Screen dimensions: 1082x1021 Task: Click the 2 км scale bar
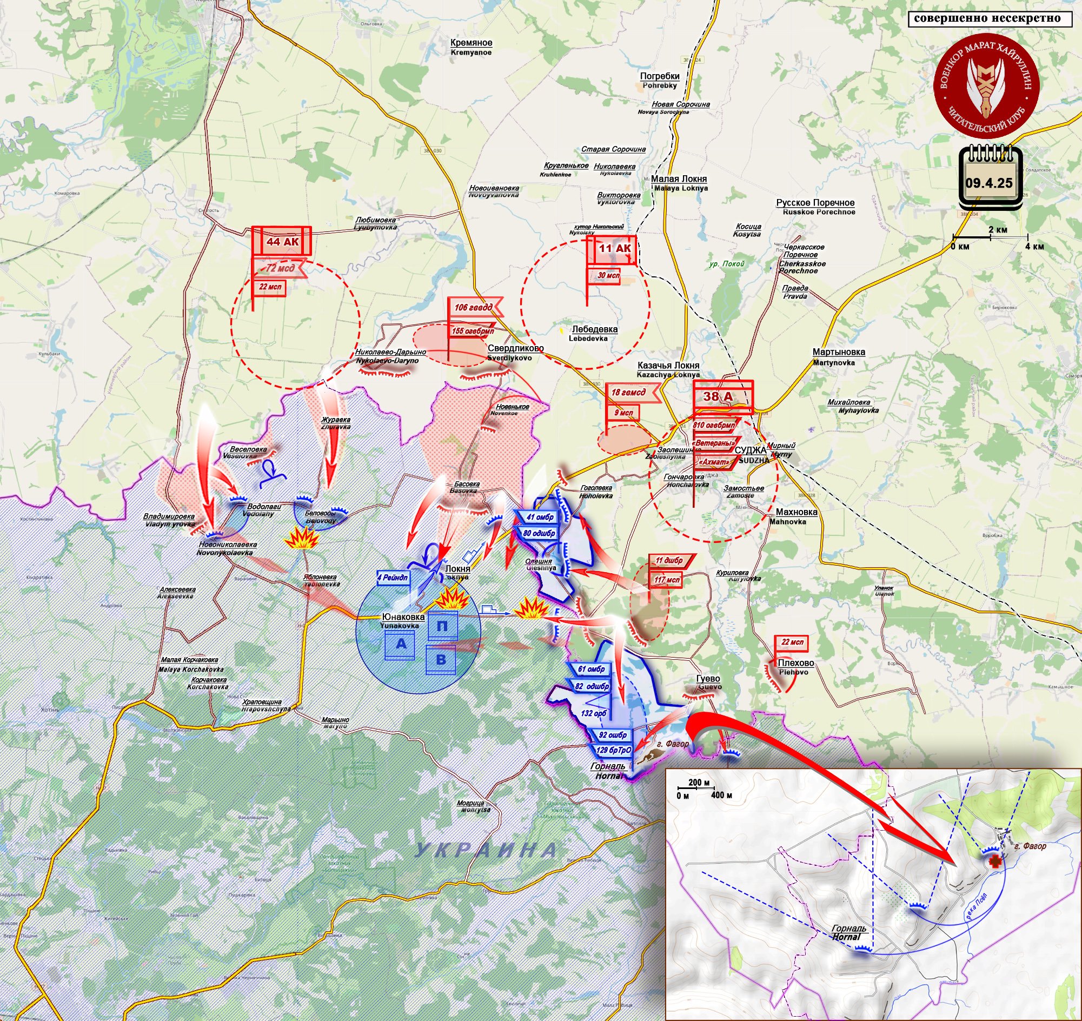990,236
